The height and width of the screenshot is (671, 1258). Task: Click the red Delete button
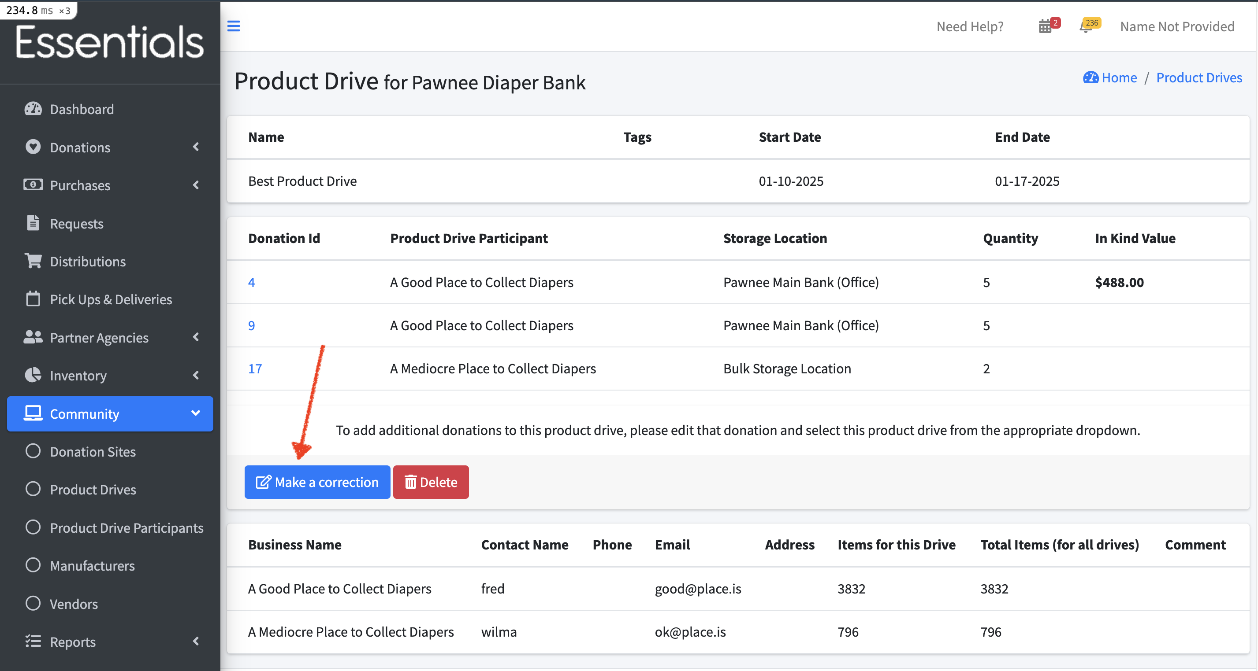(431, 482)
